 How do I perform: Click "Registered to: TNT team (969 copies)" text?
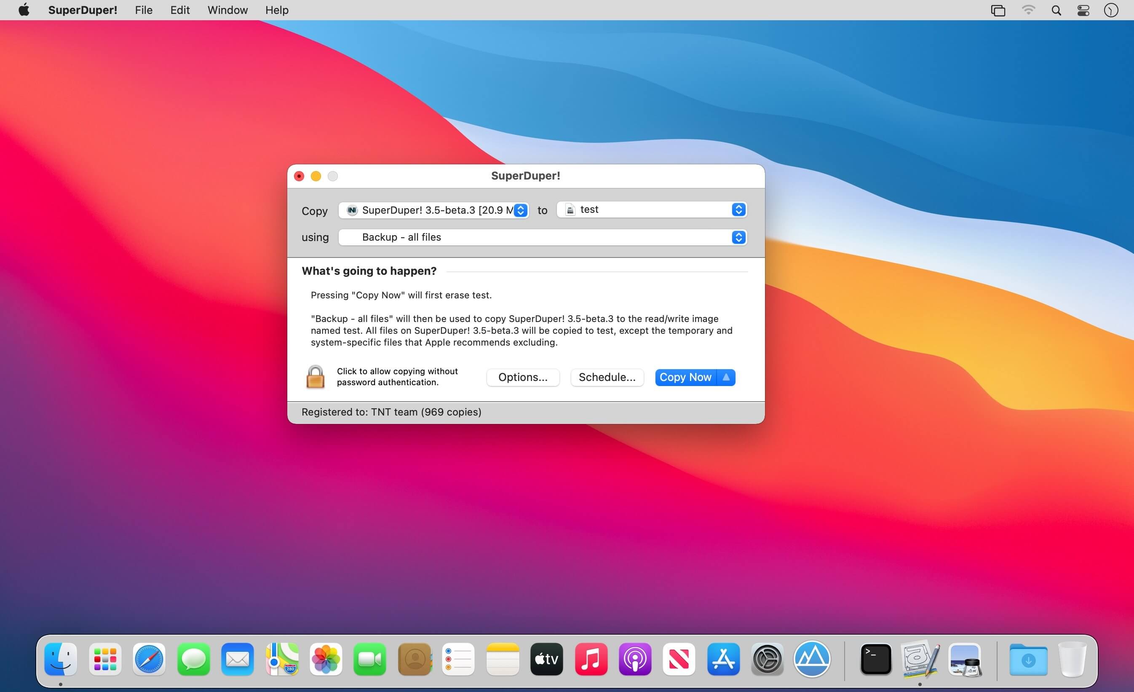(x=391, y=412)
